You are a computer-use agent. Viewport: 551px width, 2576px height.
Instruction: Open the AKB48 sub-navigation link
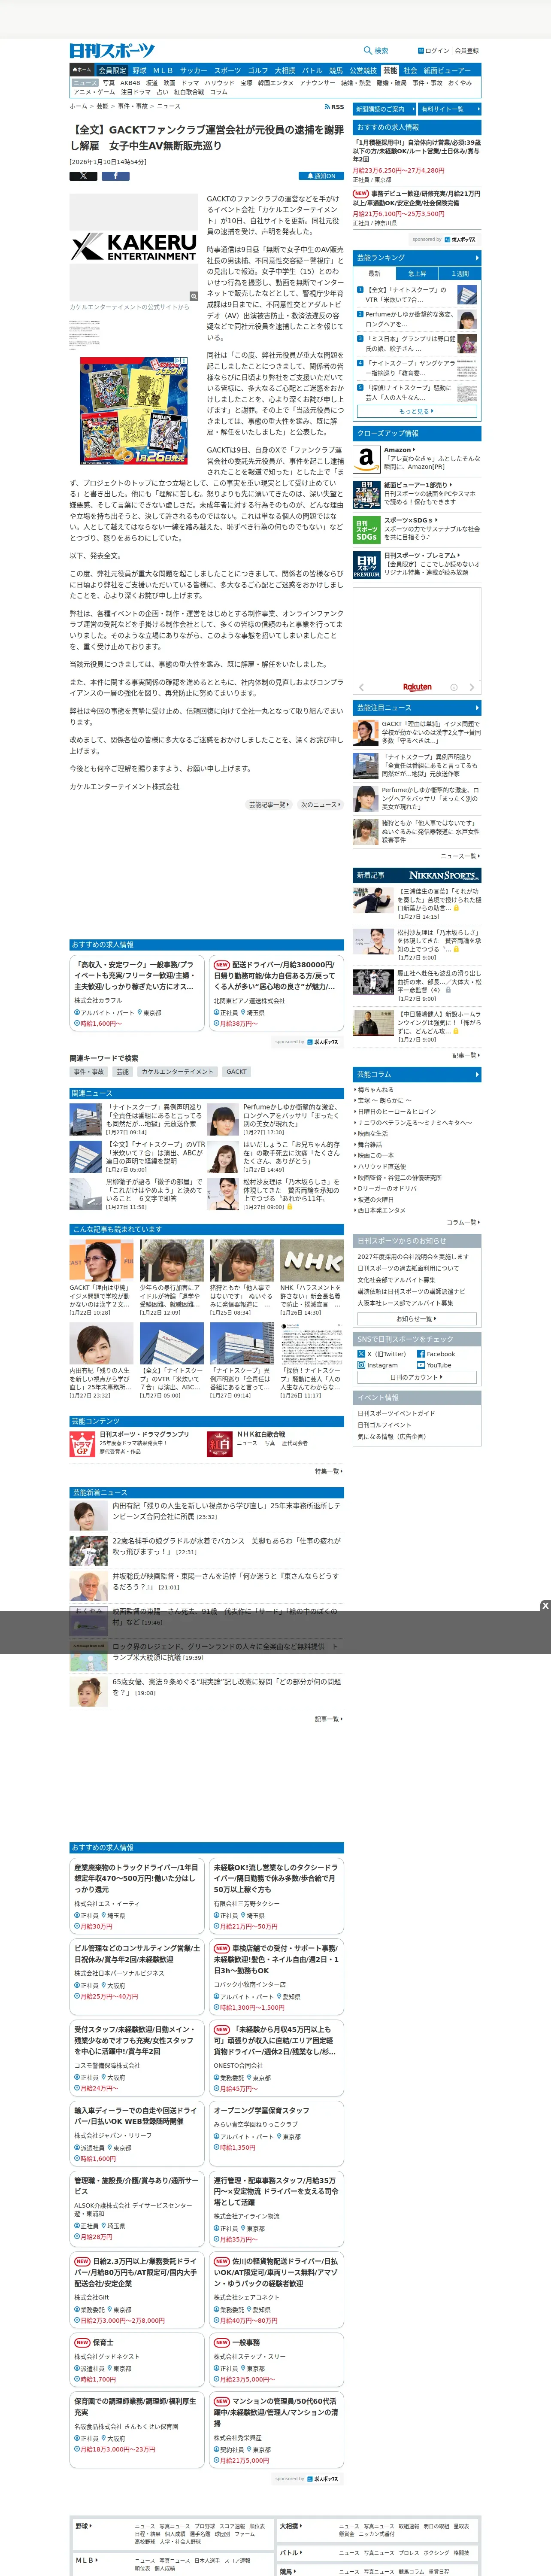click(x=131, y=83)
